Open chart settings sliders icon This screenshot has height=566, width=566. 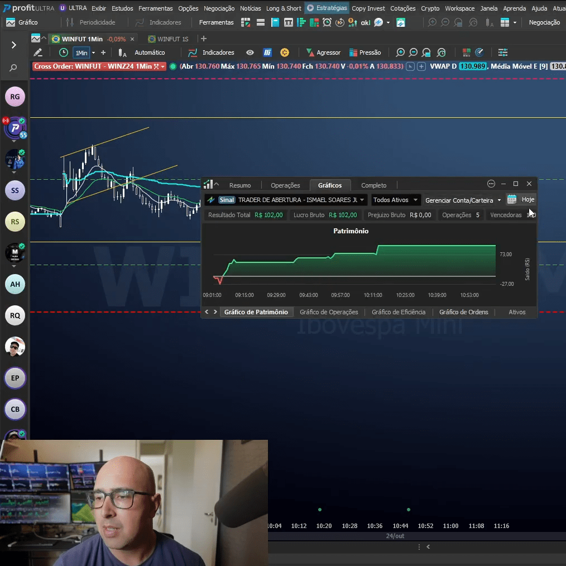coord(503,52)
